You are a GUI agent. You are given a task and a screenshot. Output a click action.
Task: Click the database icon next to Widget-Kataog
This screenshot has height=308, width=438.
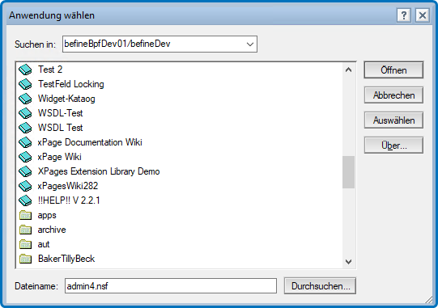tap(25, 99)
